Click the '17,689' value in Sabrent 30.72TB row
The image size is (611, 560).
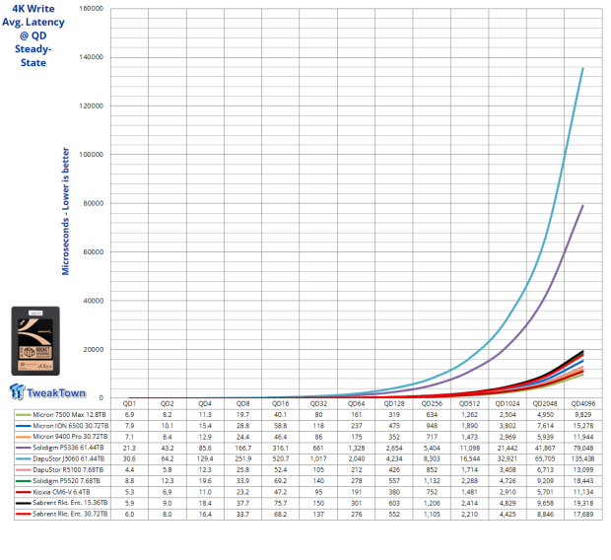[x=583, y=514]
